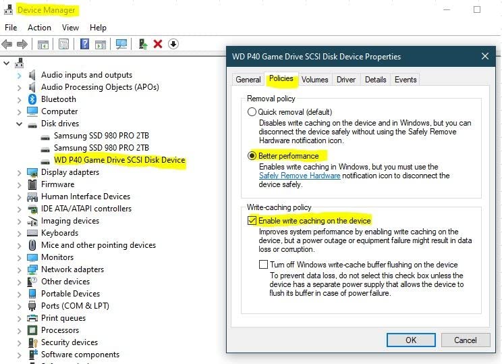Expand the Other devices chevron
The height and width of the screenshot is (364, 502).
[19, 282]
